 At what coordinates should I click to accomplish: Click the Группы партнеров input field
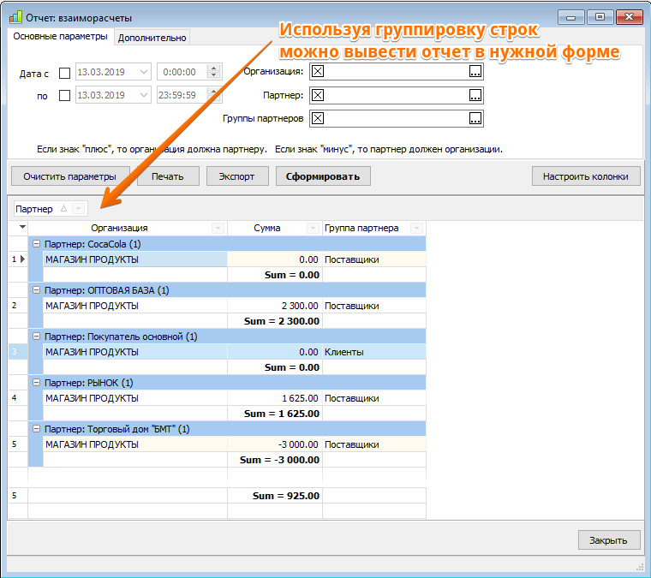[x=396, y=119]
